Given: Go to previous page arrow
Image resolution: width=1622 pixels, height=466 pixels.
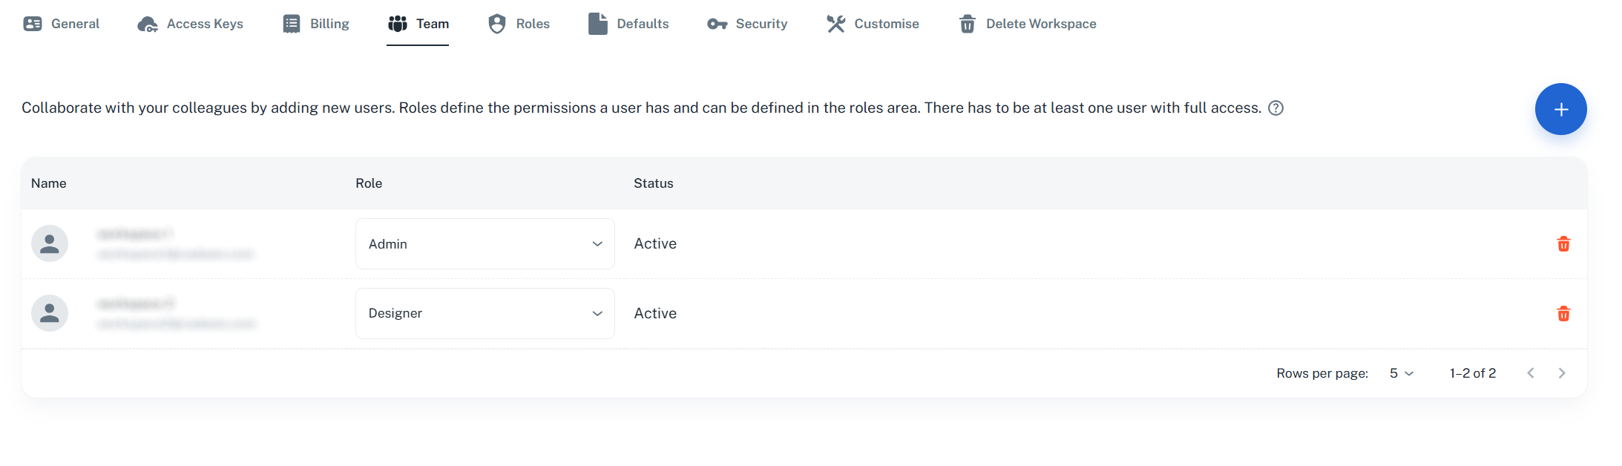Looking at the screenshot, I should 1530,373.
